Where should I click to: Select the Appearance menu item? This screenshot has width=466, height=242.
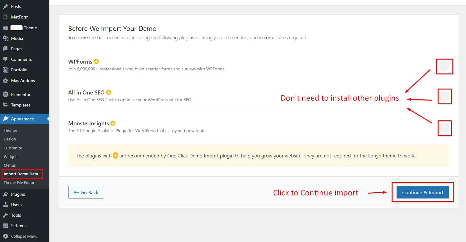tap(25, 119)
